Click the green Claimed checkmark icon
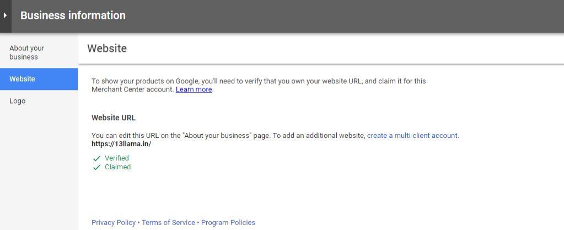This screenshot has height=230, width=564. pos(96,167)
